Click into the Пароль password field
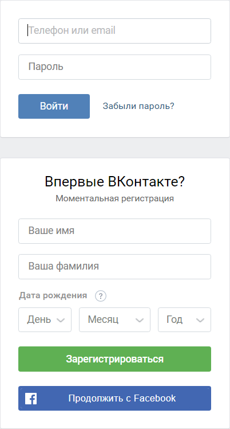Screen dimensions: 230x429 (114, 67)
